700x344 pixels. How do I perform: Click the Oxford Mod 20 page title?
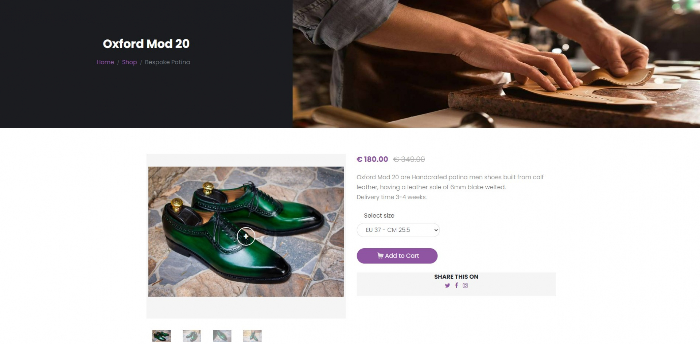click(146, 44)
